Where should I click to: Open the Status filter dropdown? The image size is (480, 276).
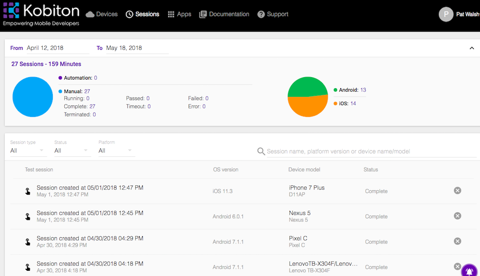(x=72, y=150)
